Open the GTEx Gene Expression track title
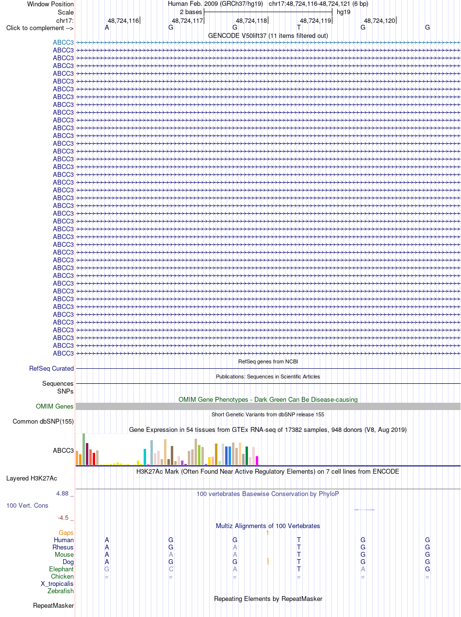 pos(268,429)
